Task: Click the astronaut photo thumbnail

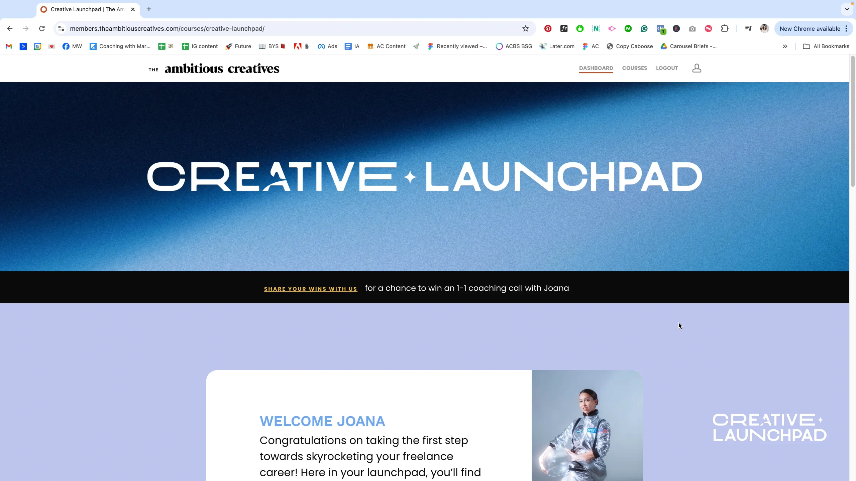Action: 587,426
